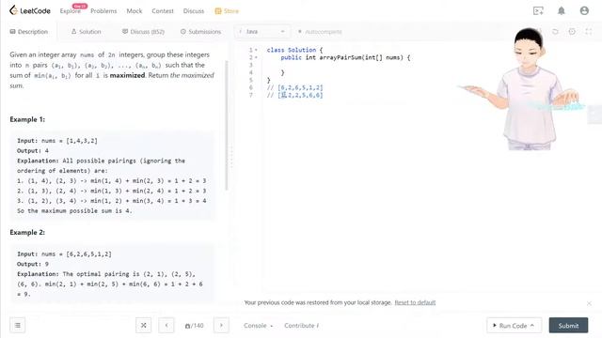Click Input: nums = [1,4,3,2] text

point(57,141)
